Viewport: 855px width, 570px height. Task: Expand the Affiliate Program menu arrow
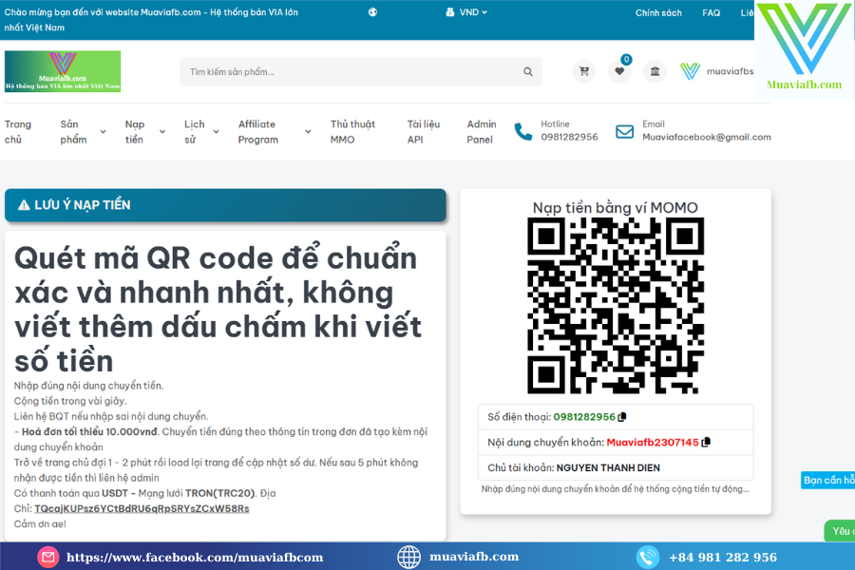coord(308,132)
